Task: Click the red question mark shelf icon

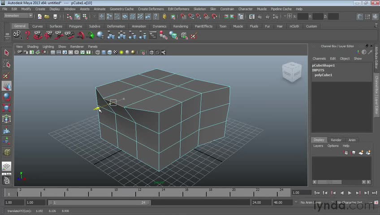Action: 28,35
